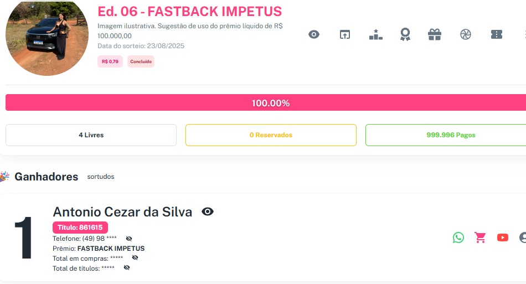
Task: Click the raffle car thumbnail image
Action: (47, 38)
